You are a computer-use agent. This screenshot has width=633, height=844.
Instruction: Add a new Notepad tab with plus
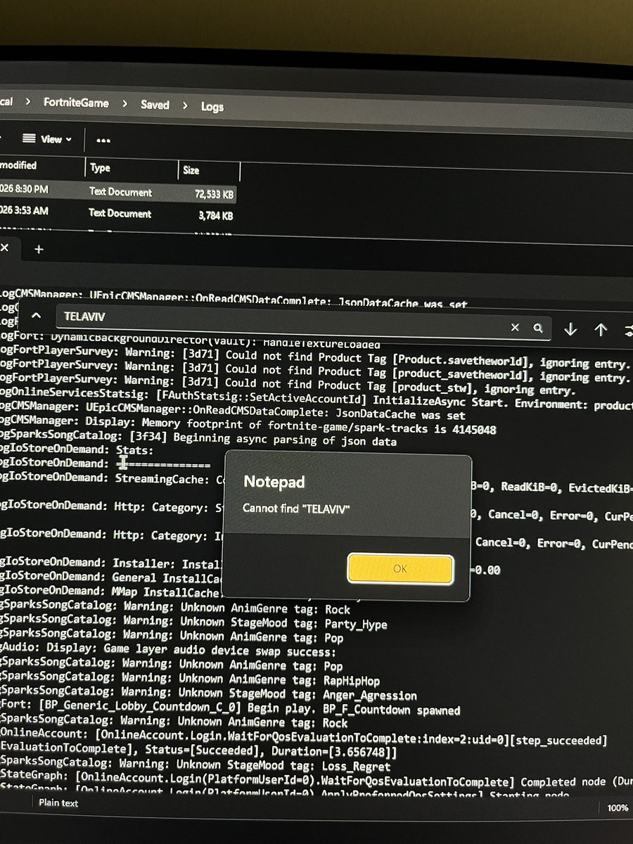point(39,249)
